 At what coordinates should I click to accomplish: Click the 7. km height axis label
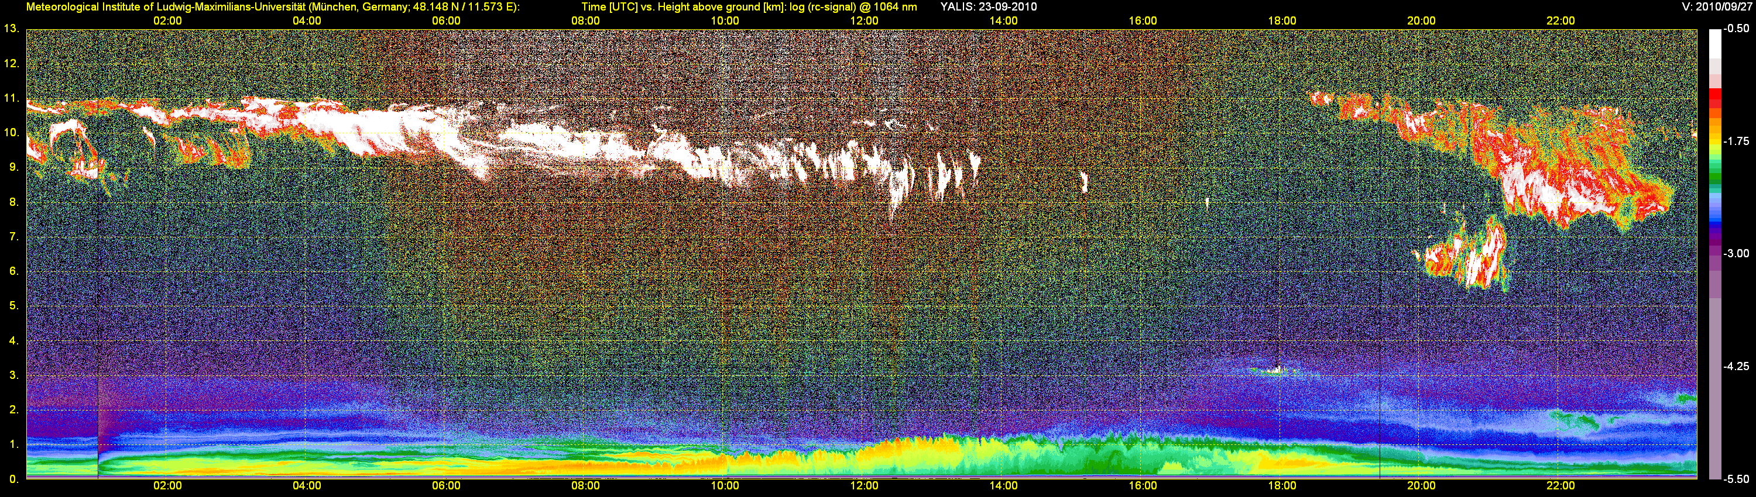(x=14, y=237)
